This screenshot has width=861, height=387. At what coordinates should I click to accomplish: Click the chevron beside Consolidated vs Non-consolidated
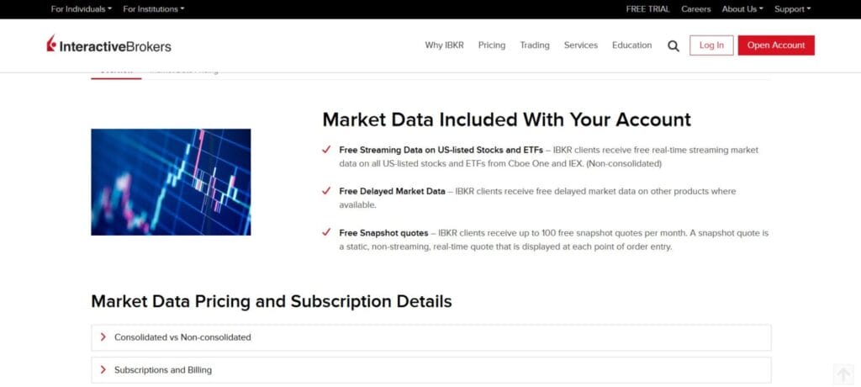(103, 337)
